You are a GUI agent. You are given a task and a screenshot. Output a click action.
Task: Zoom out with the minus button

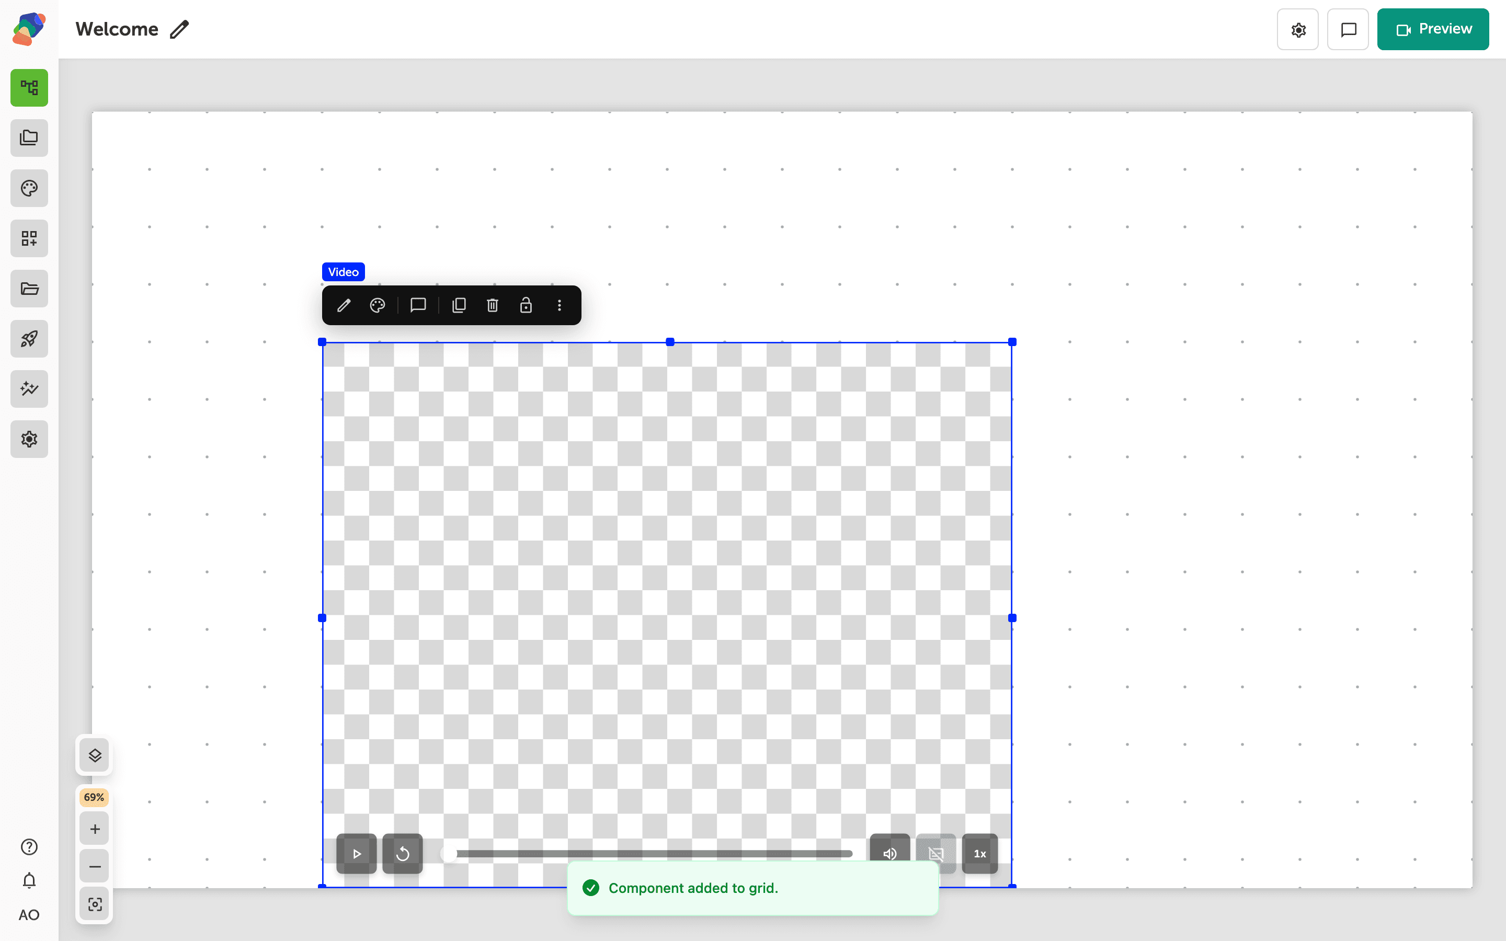[x=95, y=866]
